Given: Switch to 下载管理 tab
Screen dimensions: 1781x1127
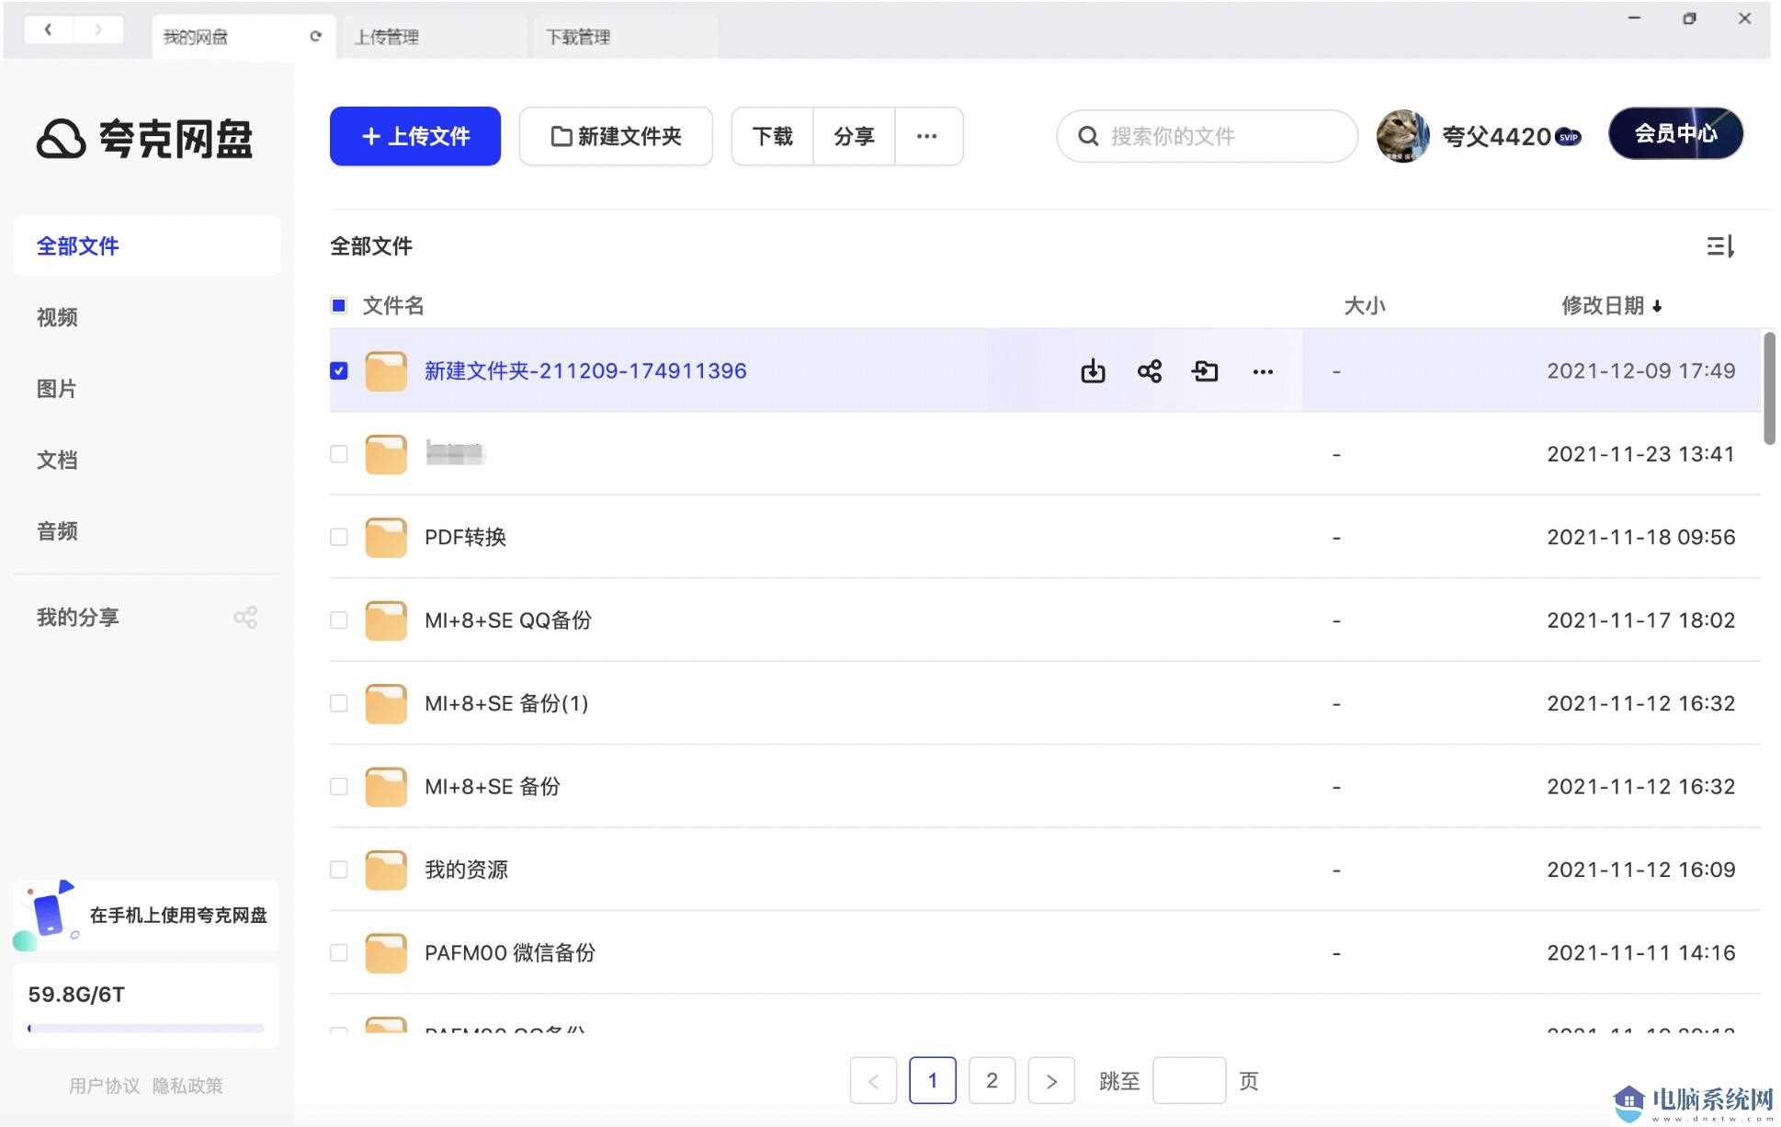Looking at the screenshot, I should click(624, 37).
